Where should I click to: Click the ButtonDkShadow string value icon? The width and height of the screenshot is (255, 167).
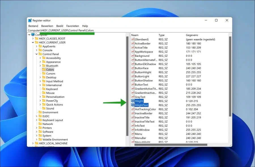point(133,64)
